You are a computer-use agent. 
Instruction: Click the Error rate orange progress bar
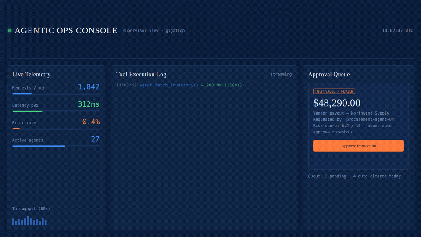(56, 129)
